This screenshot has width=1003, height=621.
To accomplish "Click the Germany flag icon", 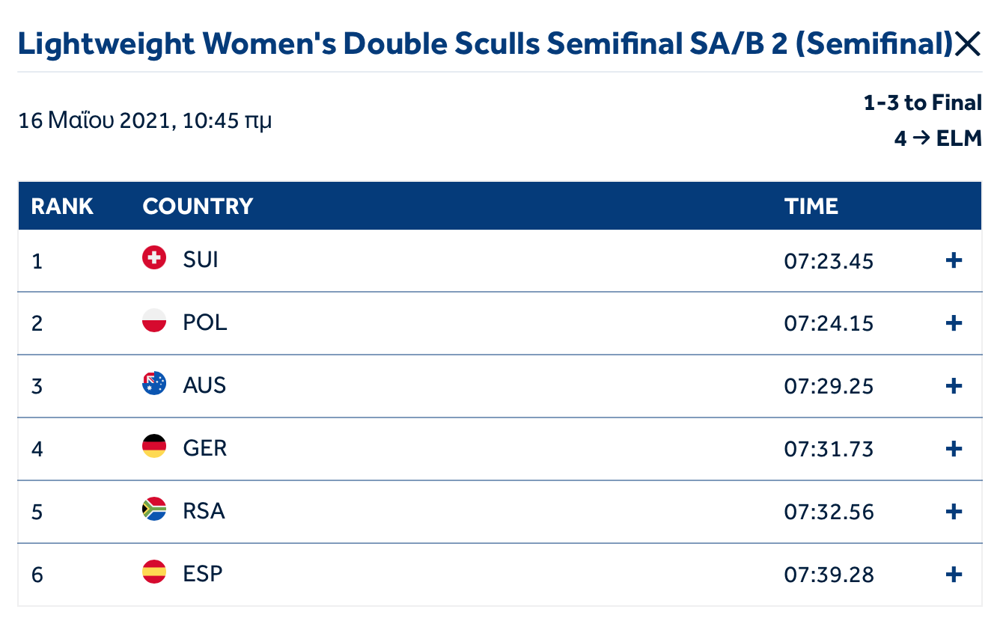I will 154,447.
